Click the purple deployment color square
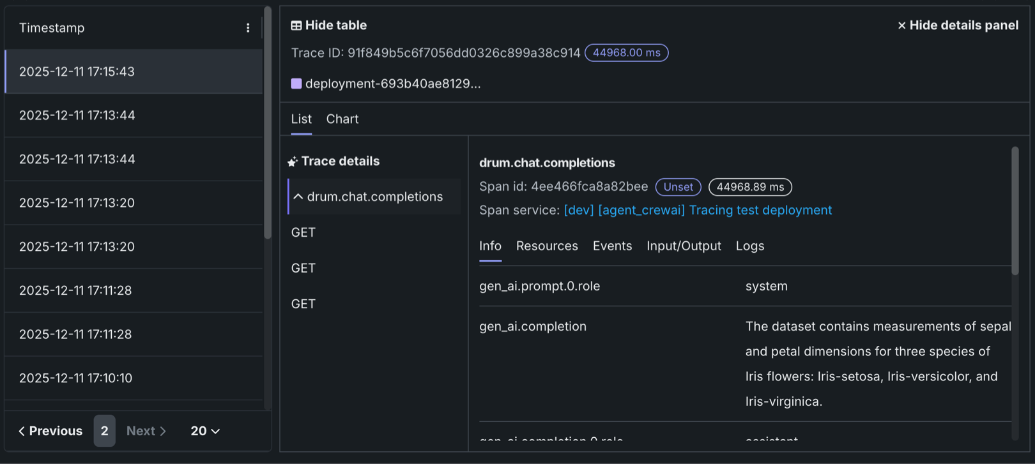The height and width of the screenshot is (464, 1035). (296, 84)
